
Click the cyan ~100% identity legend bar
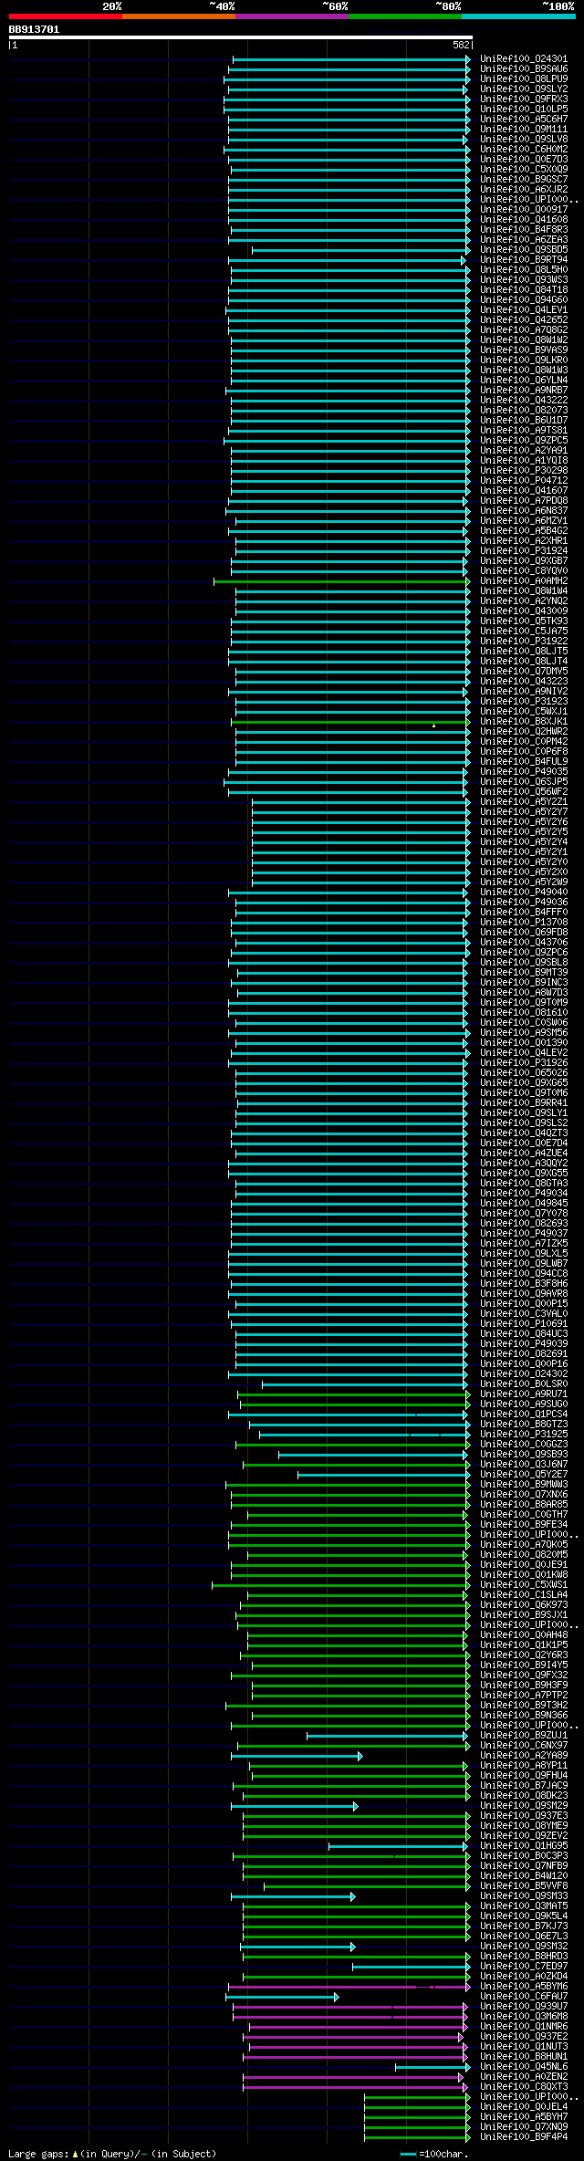[517, 16]
